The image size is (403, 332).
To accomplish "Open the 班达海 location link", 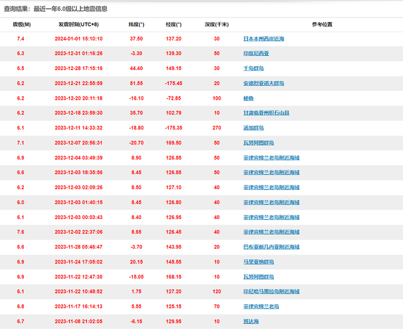I will pyautogui.click(x=251, y=321).
